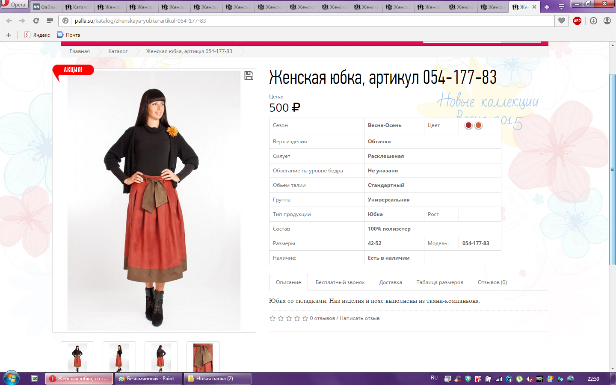
Task: Switch to the Каталог browser tab
Action: pyautogui.click(x=78, y=7)
